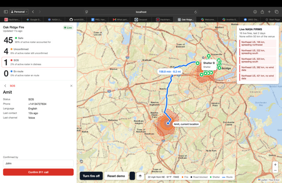The width and height of the screenshot is (282, 183).
Task: Switch to the Anshita G... tab
Action: 230,20
